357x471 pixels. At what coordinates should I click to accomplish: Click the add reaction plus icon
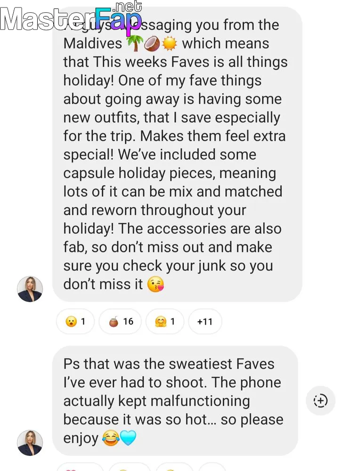[320, 400]
